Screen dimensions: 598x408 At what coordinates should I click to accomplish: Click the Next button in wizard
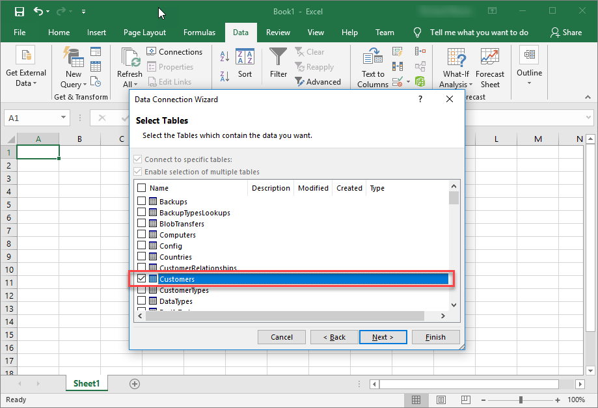pyautogui.click(x=383, y=337)
